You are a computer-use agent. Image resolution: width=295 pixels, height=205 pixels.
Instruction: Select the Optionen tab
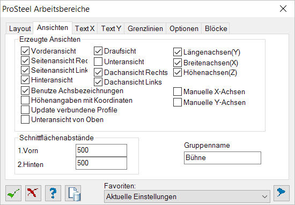pos(184,28)
